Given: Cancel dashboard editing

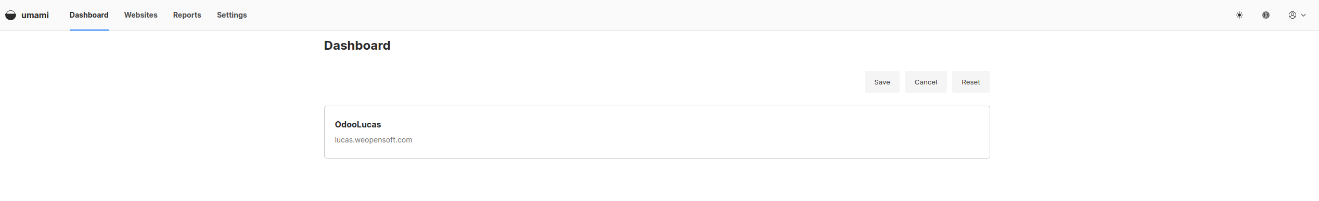Looking at the screenshot, I should tap(926, 82).
